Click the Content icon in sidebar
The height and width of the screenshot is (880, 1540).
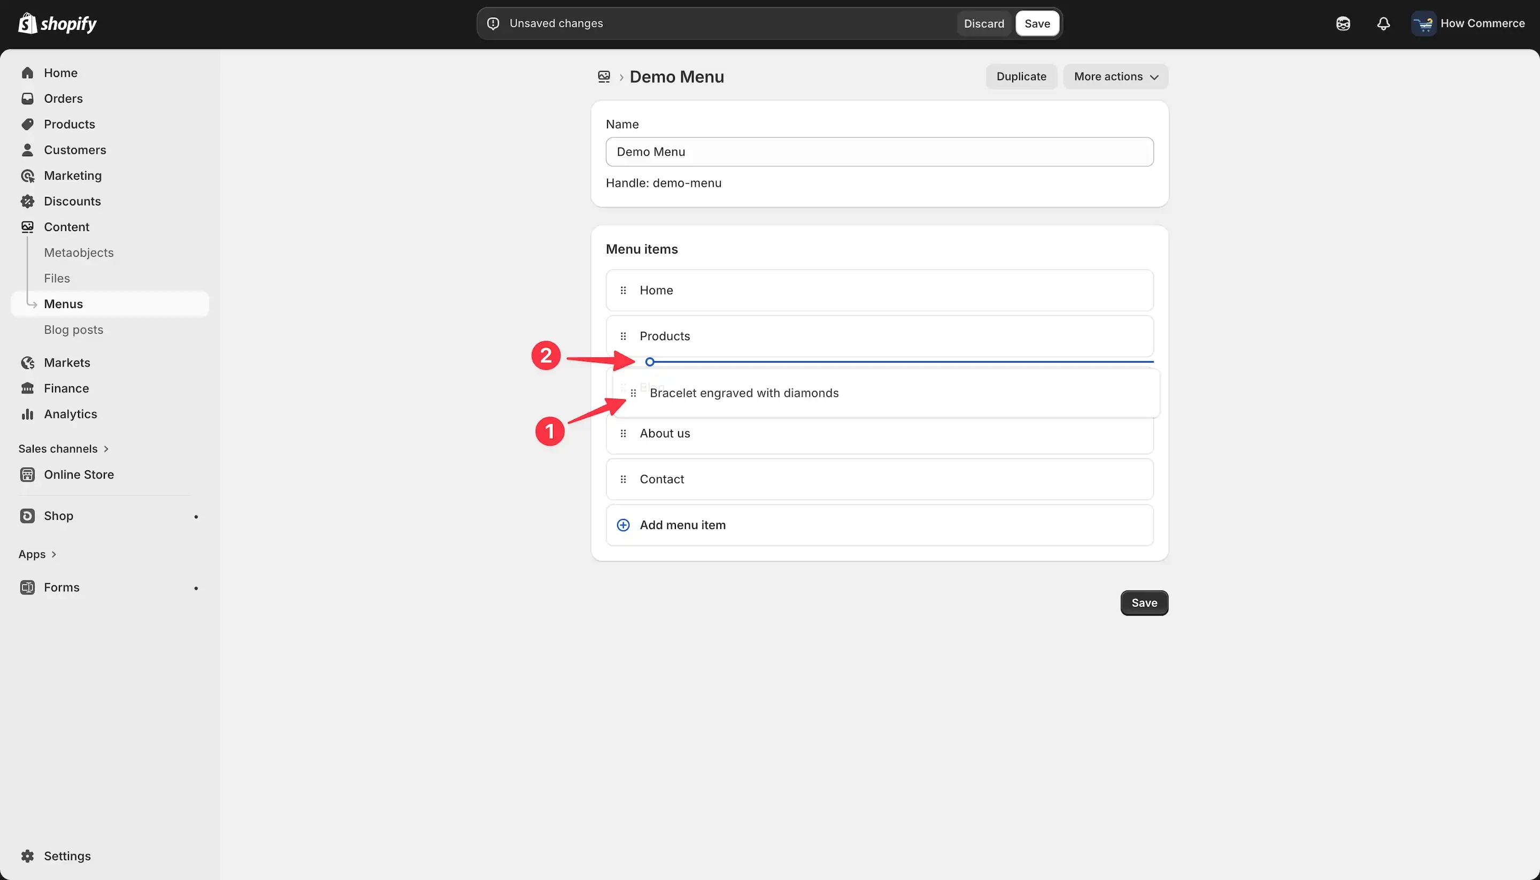tap(27, 227)
